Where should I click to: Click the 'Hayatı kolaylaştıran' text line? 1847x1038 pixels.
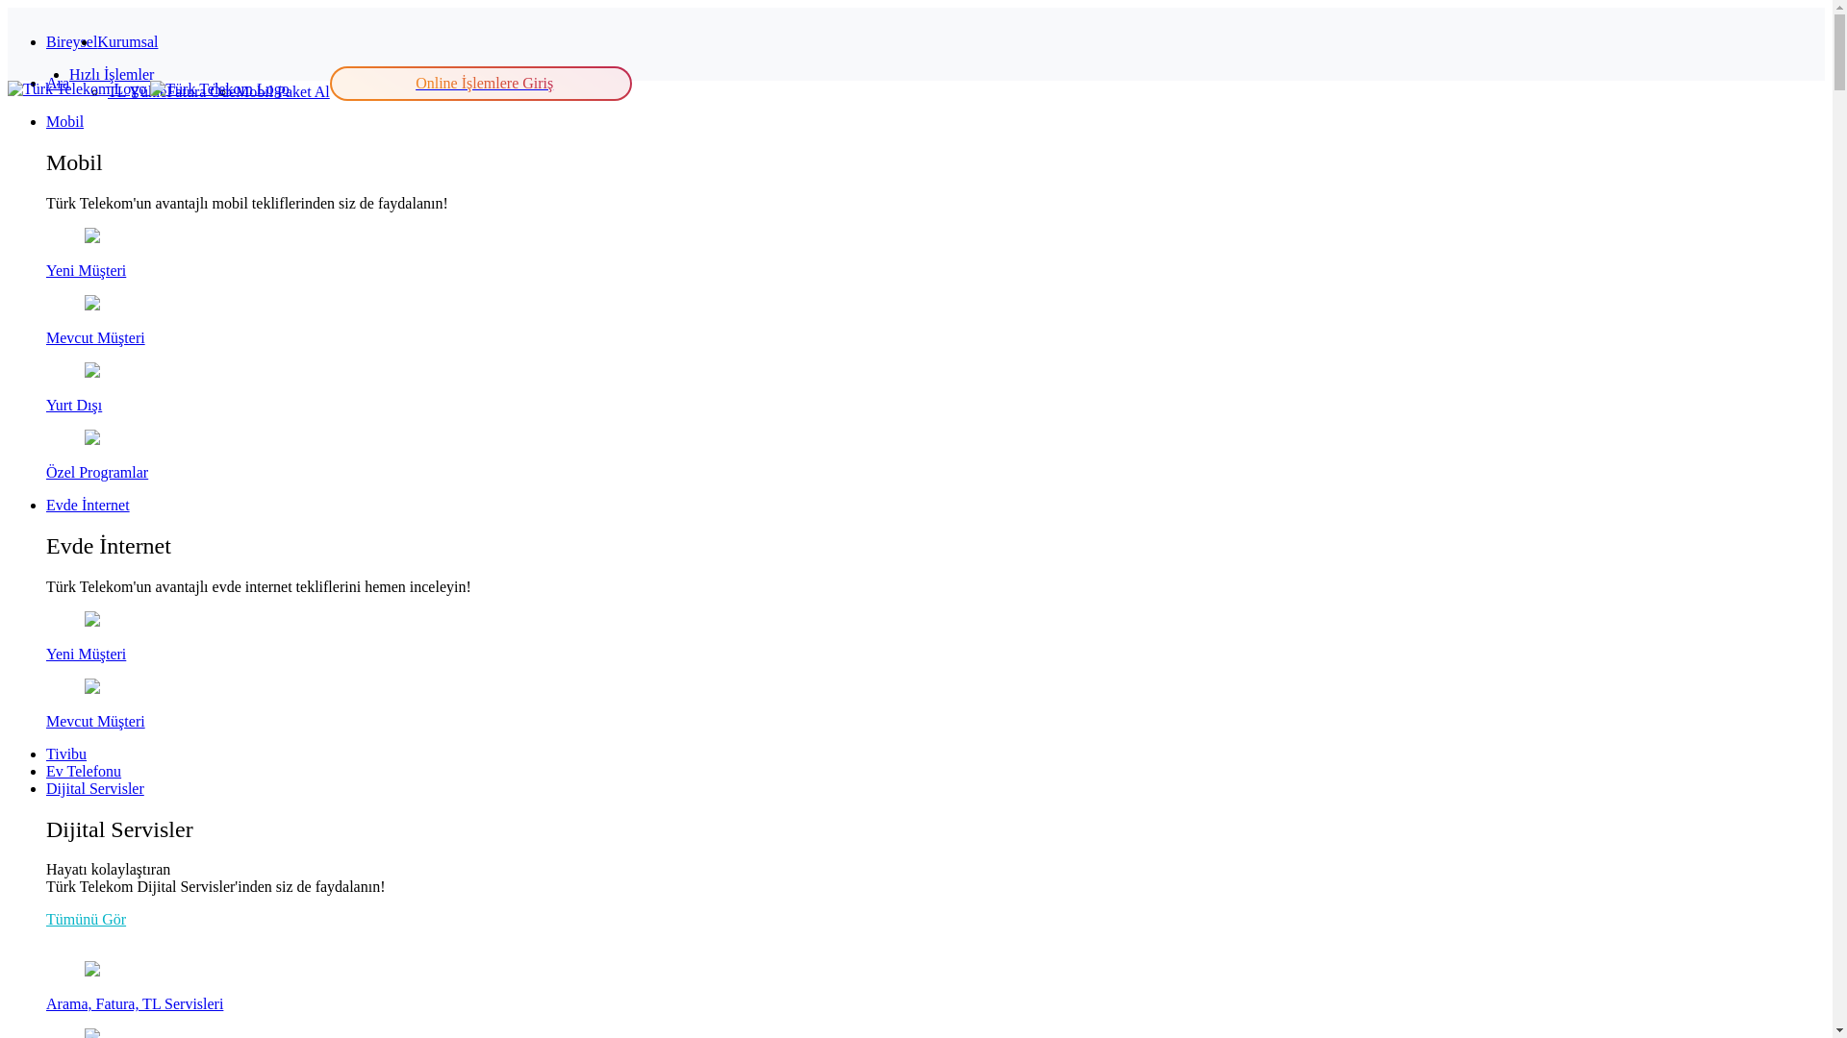108,870
